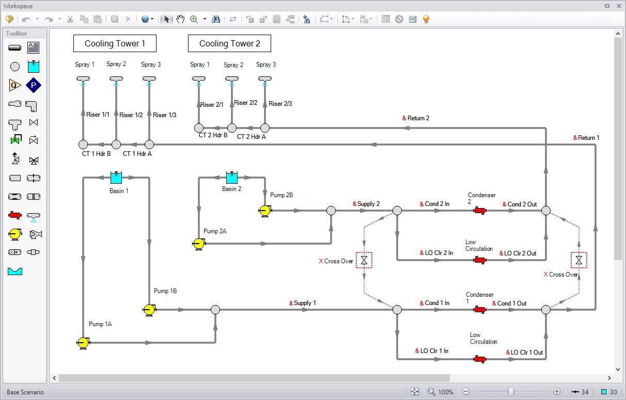Screen dimensions: 626x400
Task: Click the horizontal scrollbar right arrow
Action: click(609, 378)
